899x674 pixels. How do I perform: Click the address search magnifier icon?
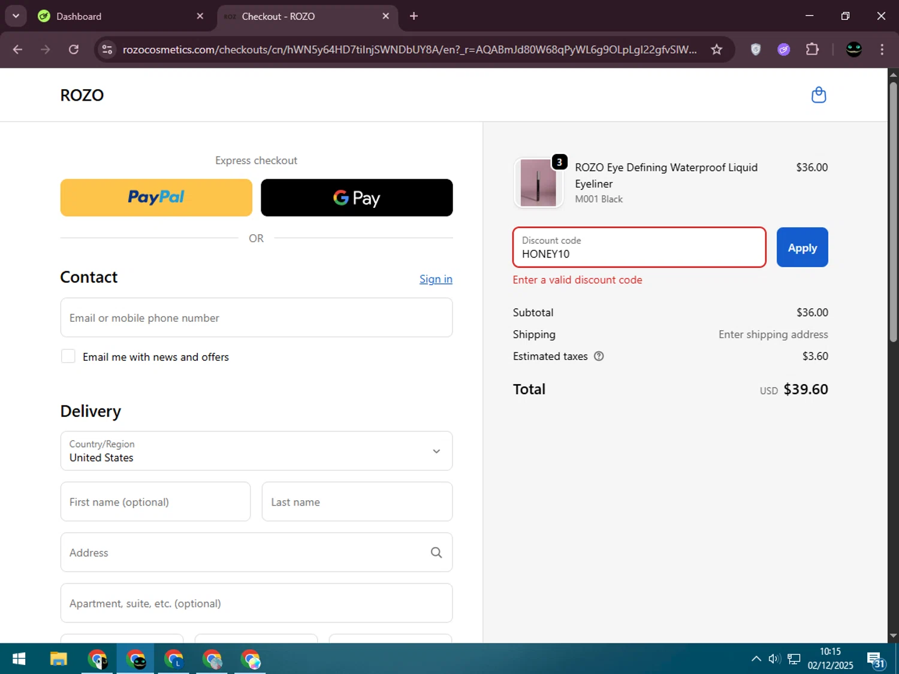coord(436,552)
